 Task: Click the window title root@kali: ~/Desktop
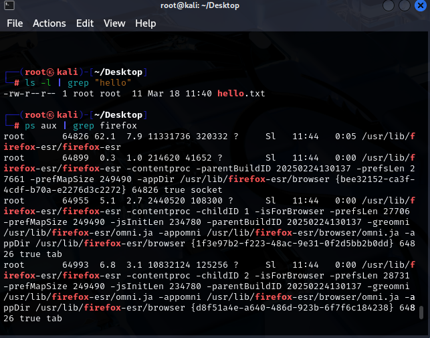(200, 5)
